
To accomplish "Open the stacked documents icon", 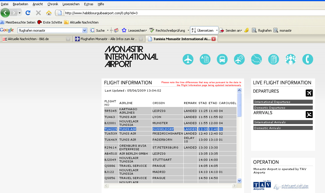I will [274, 59].
